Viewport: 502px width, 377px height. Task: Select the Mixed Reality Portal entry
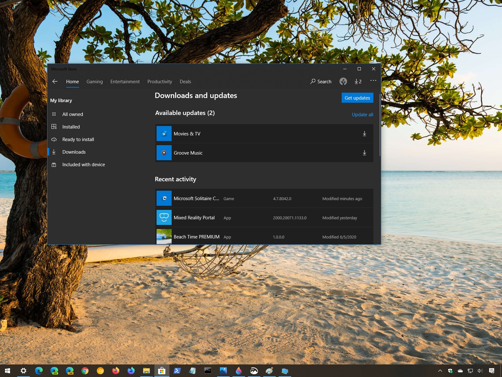pyautogui.click(x=194, y=217)
